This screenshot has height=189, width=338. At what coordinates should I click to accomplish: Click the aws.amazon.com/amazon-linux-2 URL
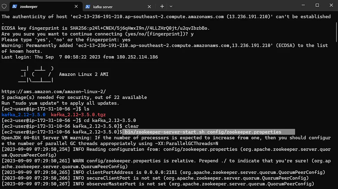click(54, 91)
